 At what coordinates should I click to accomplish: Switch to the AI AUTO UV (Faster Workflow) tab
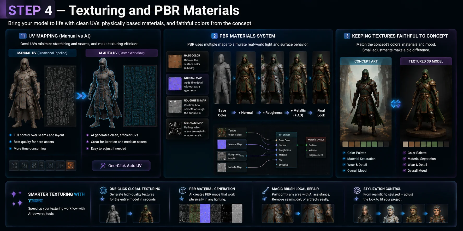(122, 53)
